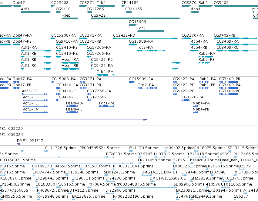Click transcript Adf1-RA
Image resolution: width=258 pixels, height=201 pixels.
coord(36,51)
